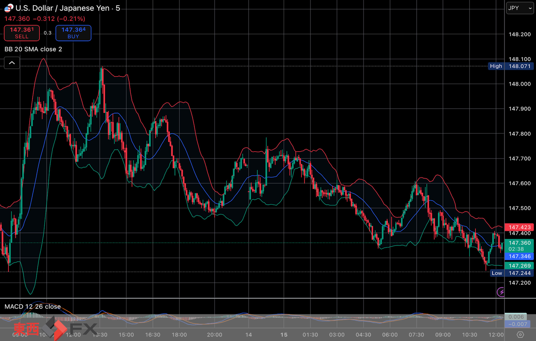This screenshot has height=341, width=536.
Task: Open chart settings hexagon gear icon
Action: [520, 335]
